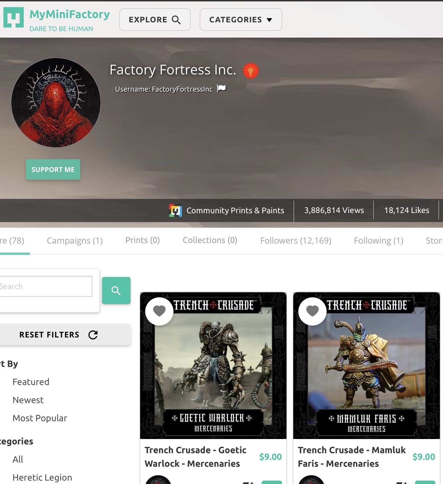The image size is (443, 484).
Task: Open Community Prints & Paints link
Action: tap(235, 210)
